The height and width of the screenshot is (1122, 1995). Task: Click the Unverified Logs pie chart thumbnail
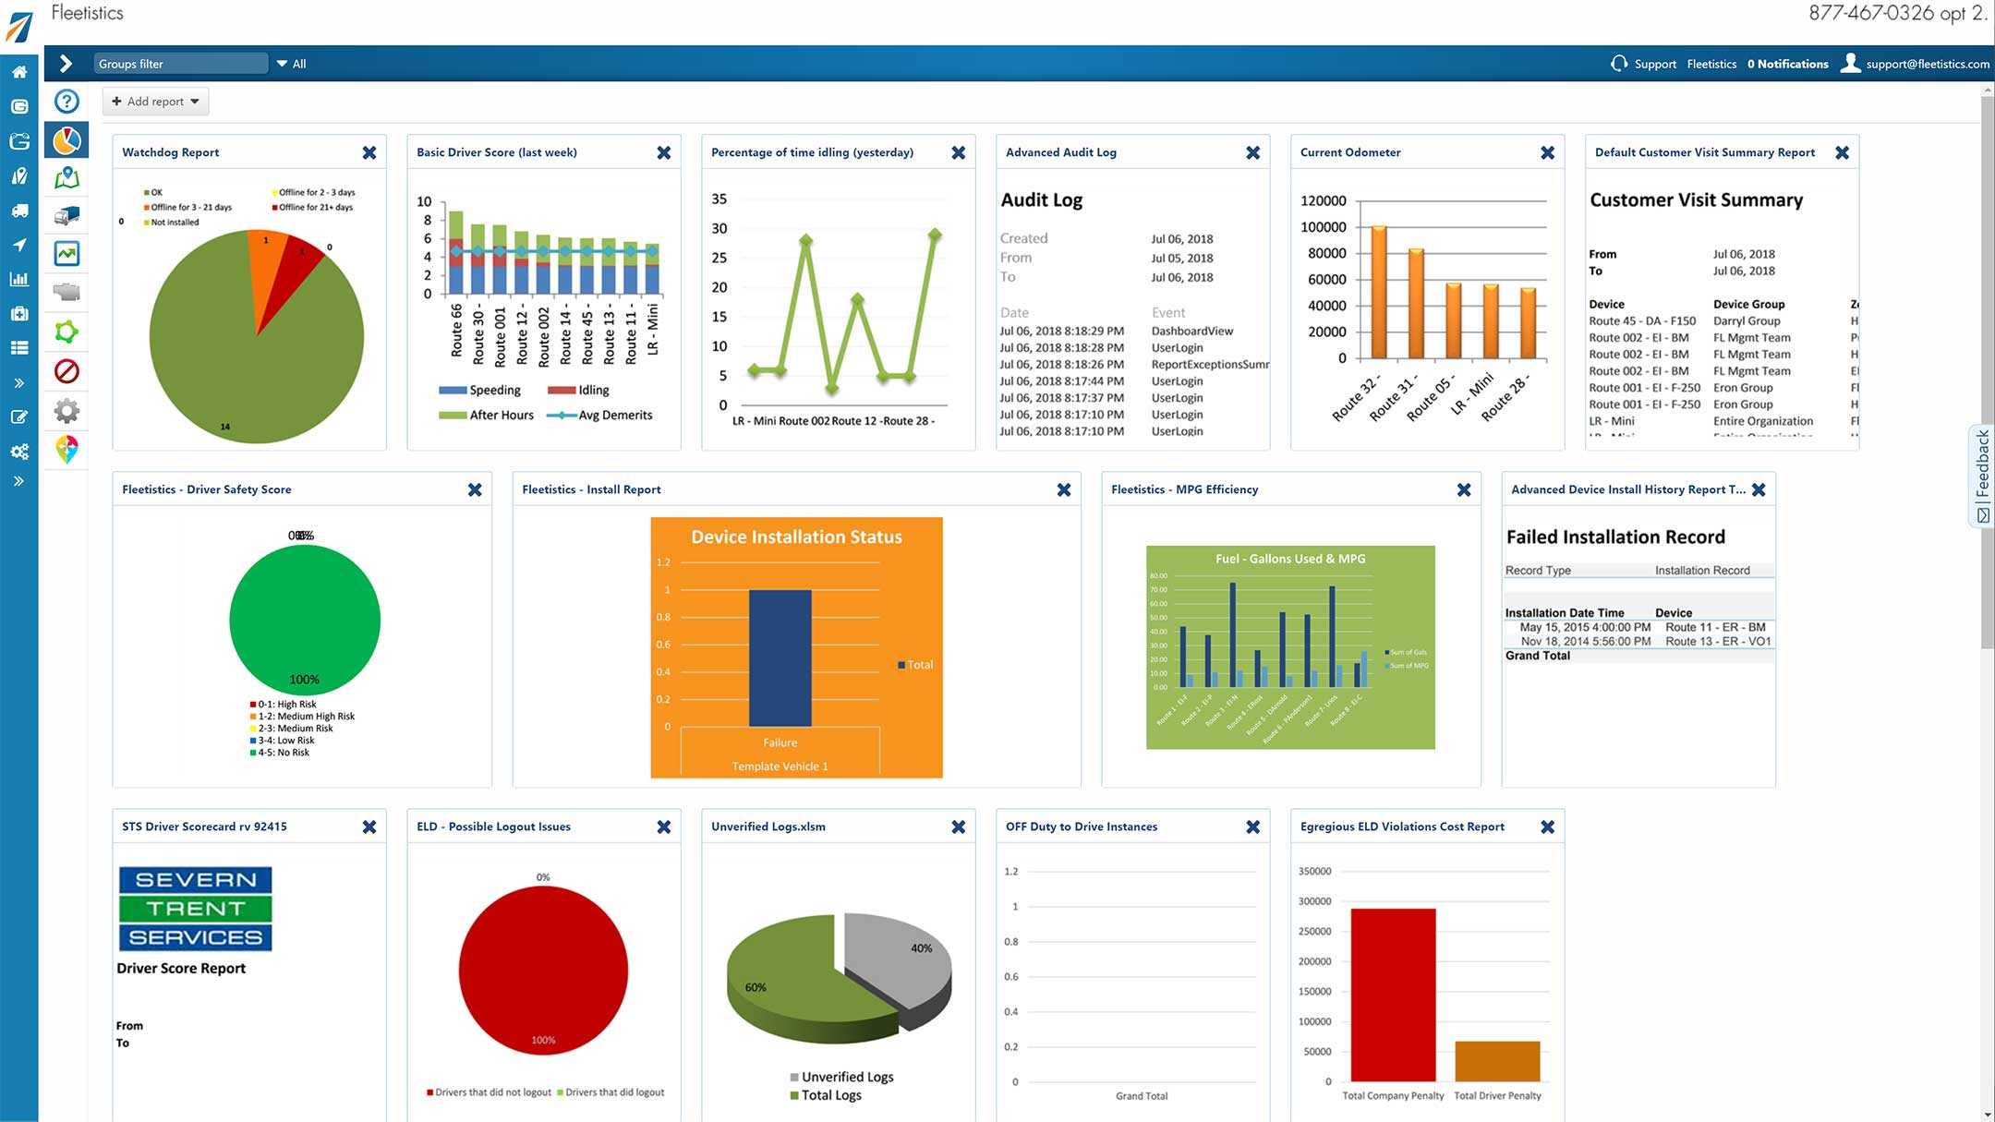[839, 972]
